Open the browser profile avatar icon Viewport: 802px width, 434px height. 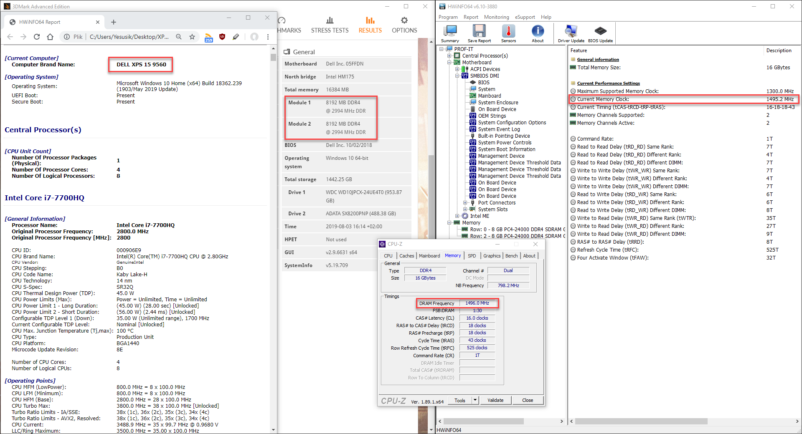click(254, 37)
